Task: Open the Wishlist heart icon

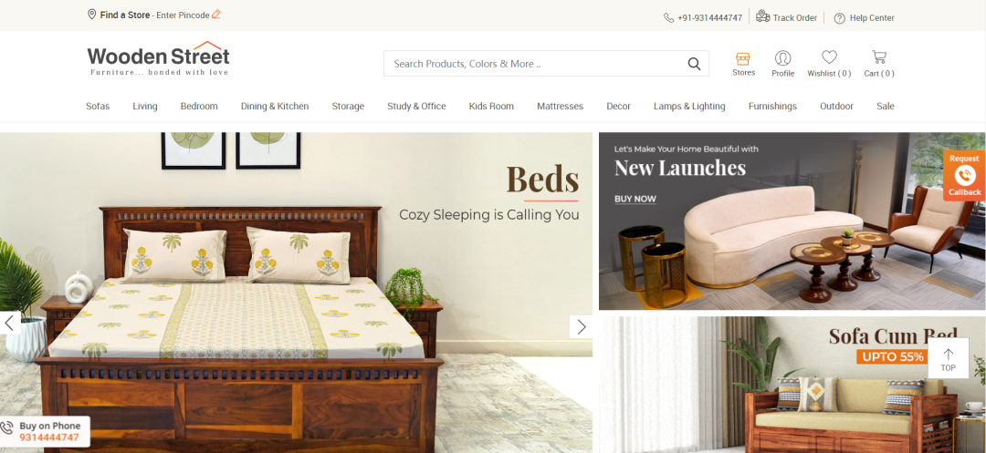Action: (x=829, y=57)
